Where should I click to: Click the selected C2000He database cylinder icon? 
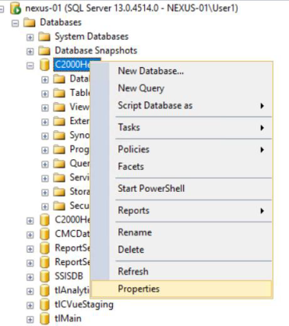tap(44, 65)
